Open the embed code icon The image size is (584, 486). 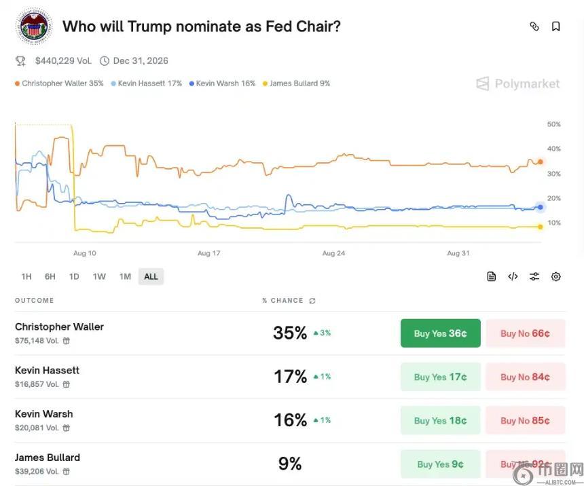[513, 276]
